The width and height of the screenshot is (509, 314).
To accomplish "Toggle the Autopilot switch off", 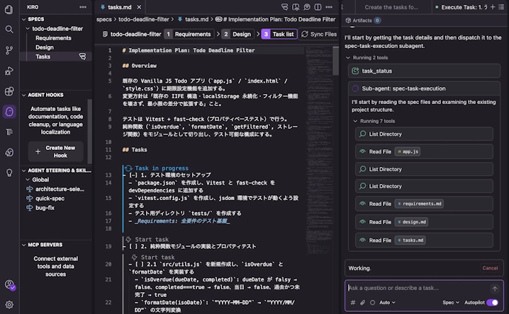I will click(x=492, y=303).
